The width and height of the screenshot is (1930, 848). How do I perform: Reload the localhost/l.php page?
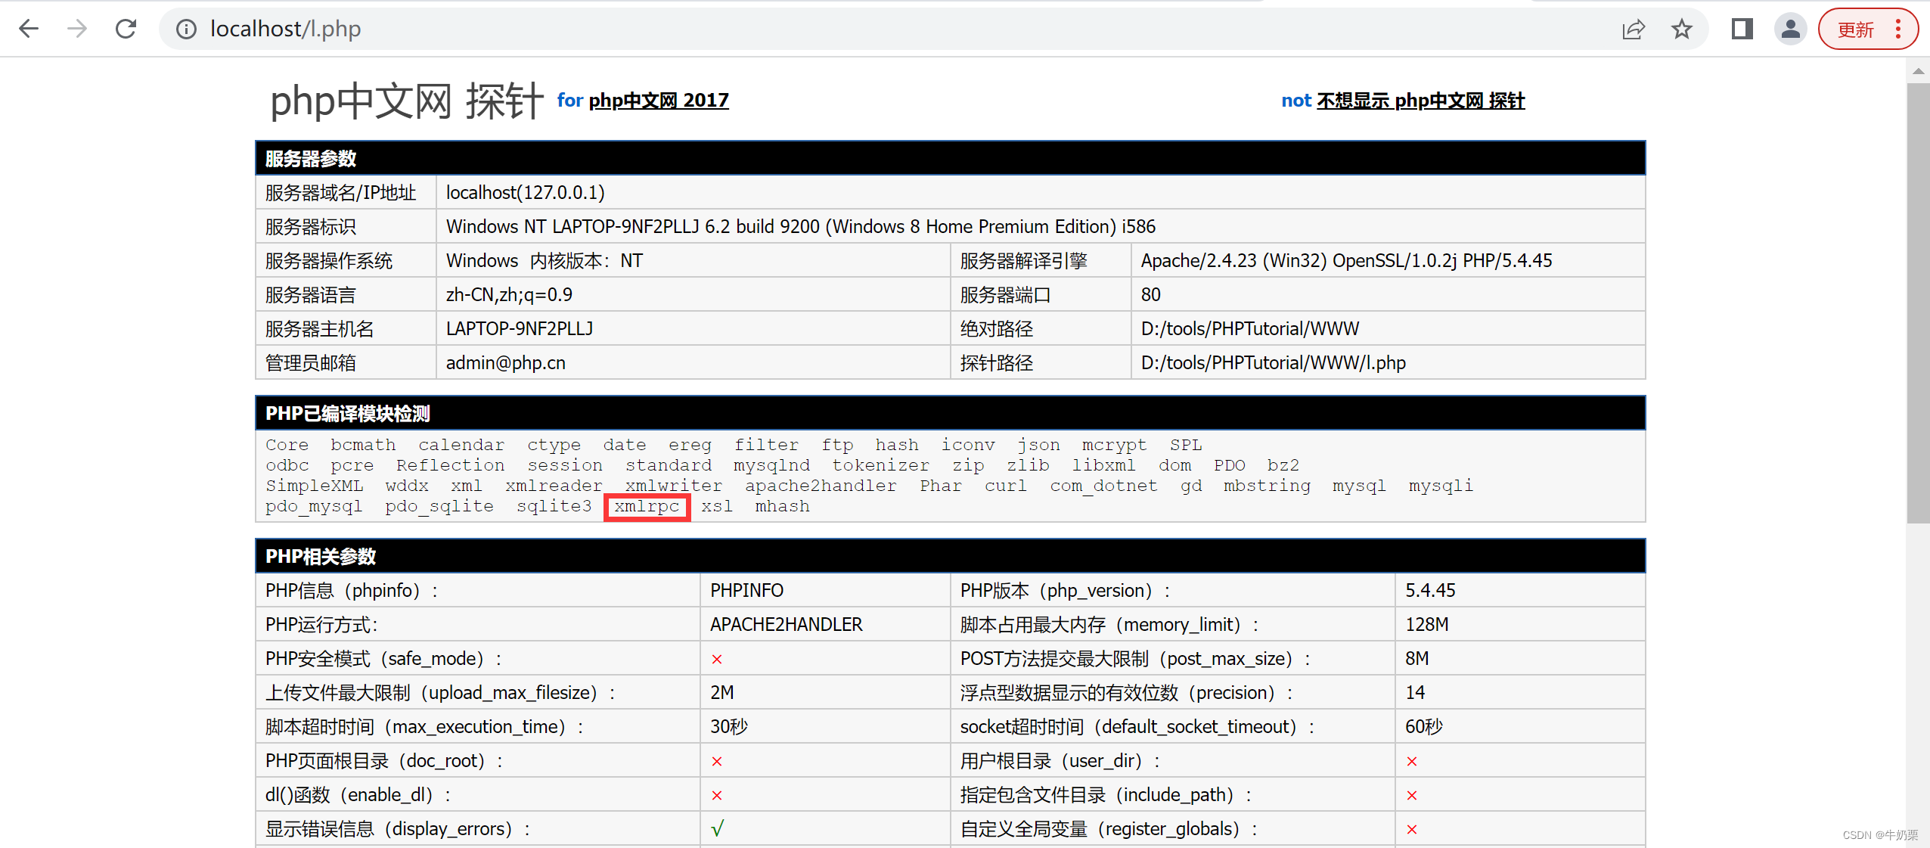pos(126,29)
